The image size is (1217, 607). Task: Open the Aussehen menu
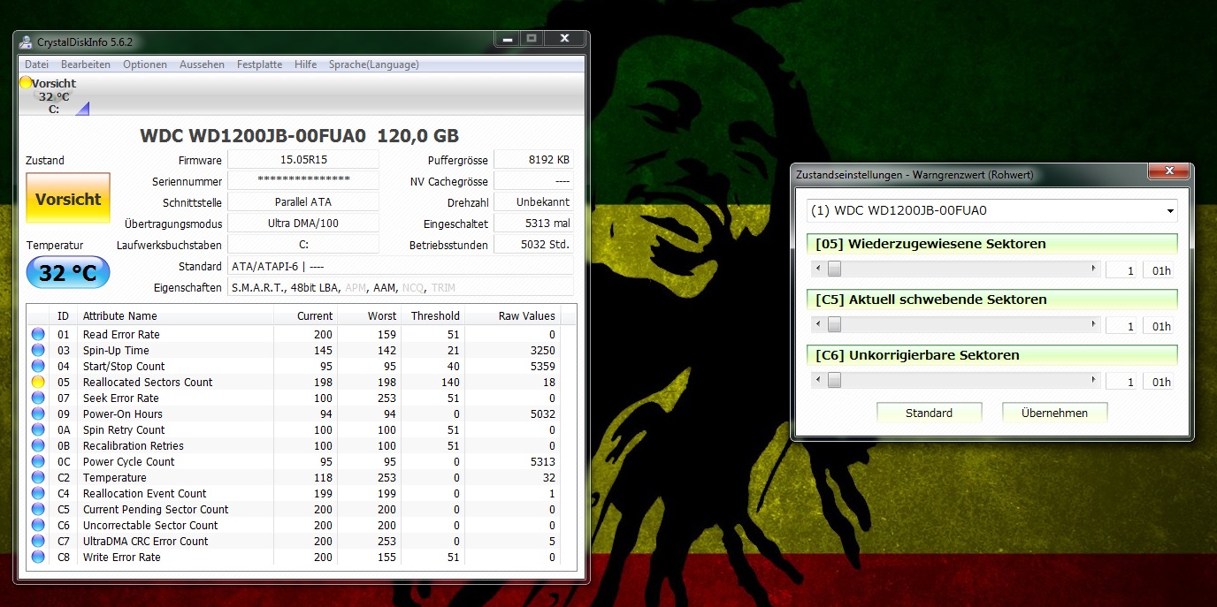click(202, 64)
